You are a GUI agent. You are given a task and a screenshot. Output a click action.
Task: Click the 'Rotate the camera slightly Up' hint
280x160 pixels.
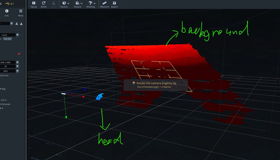point(156,83)
